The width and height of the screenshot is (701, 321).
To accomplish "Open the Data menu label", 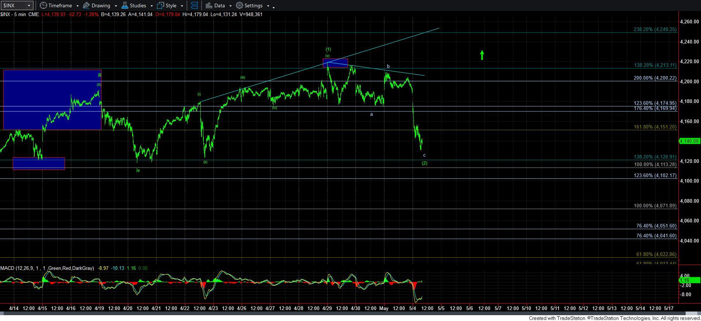I will click(x=219, y=5).
